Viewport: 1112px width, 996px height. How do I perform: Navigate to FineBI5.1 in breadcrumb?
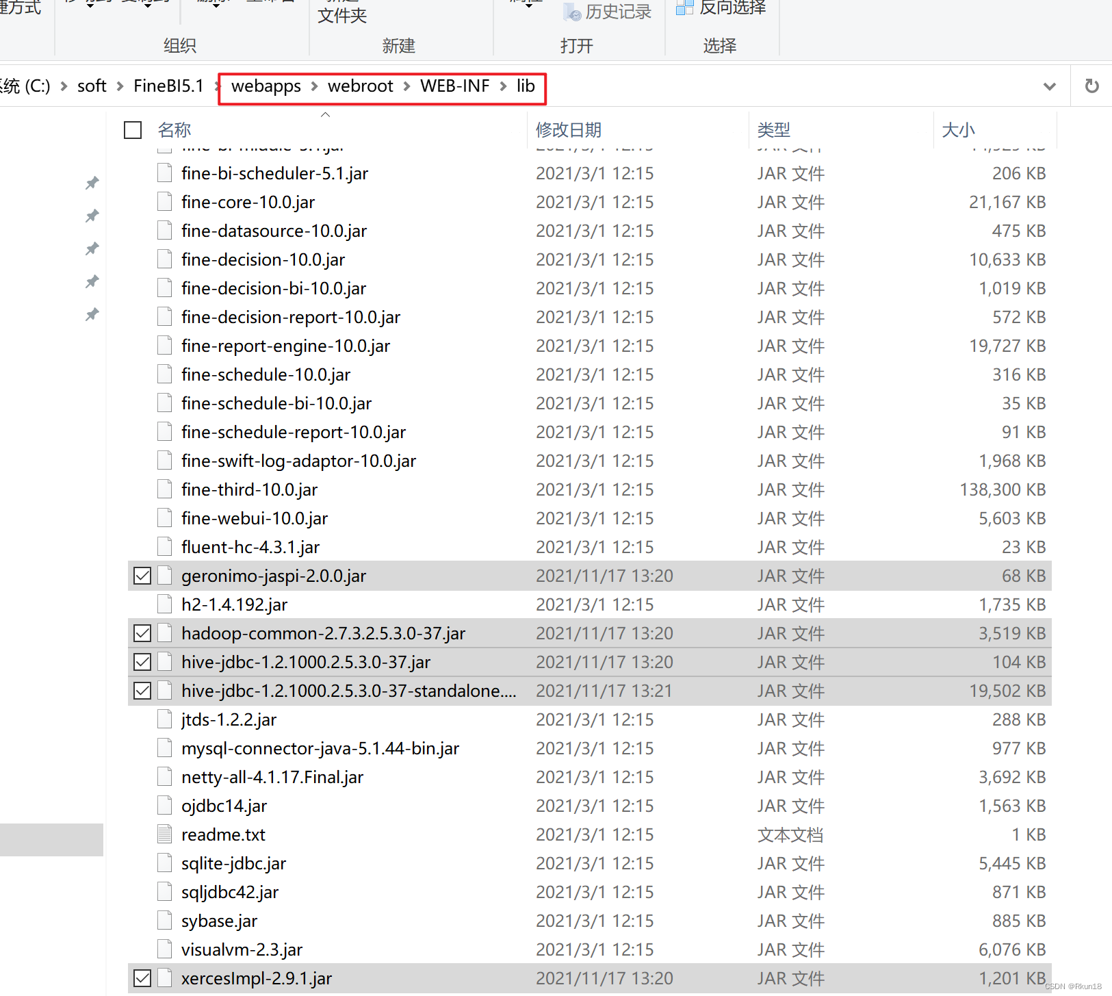coord(168,86)
